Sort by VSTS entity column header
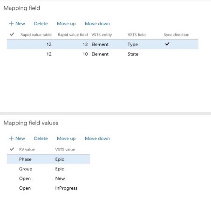Viewport: 211px width, 198px height. pos(102,34)
